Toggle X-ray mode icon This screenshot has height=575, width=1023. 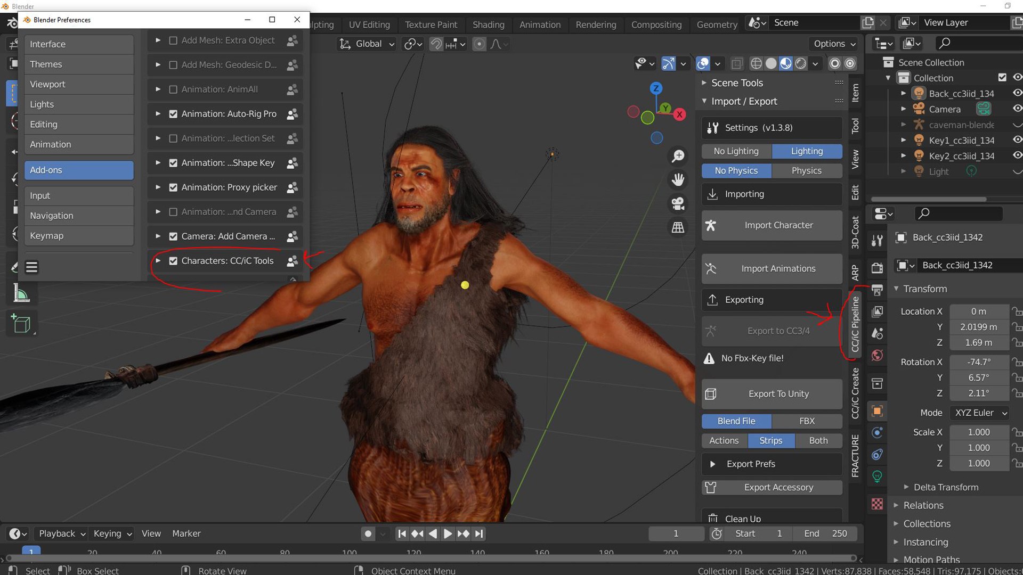click(x=736, y=64)
